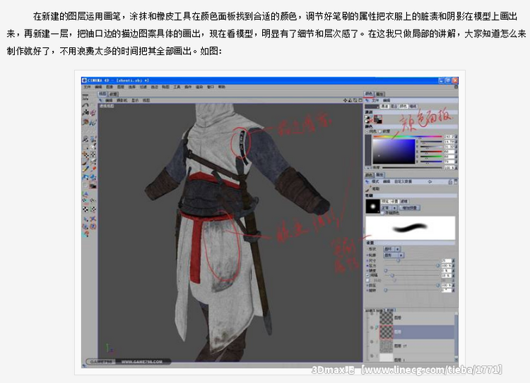
Task: Click the 尺寸 size slider handle
Action: point(398,260)
